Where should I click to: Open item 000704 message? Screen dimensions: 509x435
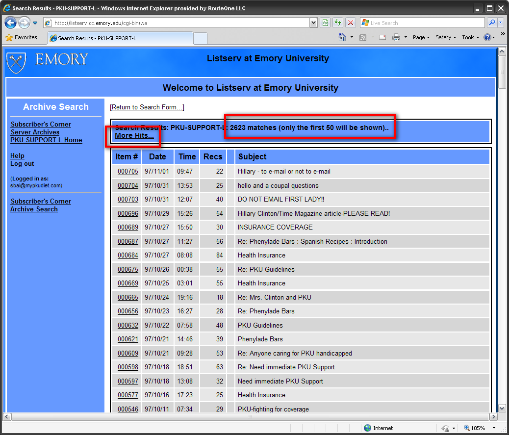(128, 186)
